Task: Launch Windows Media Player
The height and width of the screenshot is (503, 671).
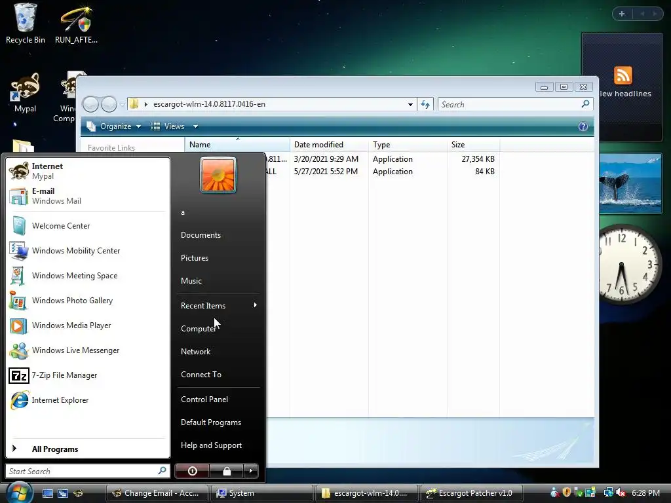Action: click(x=88, y=325)
